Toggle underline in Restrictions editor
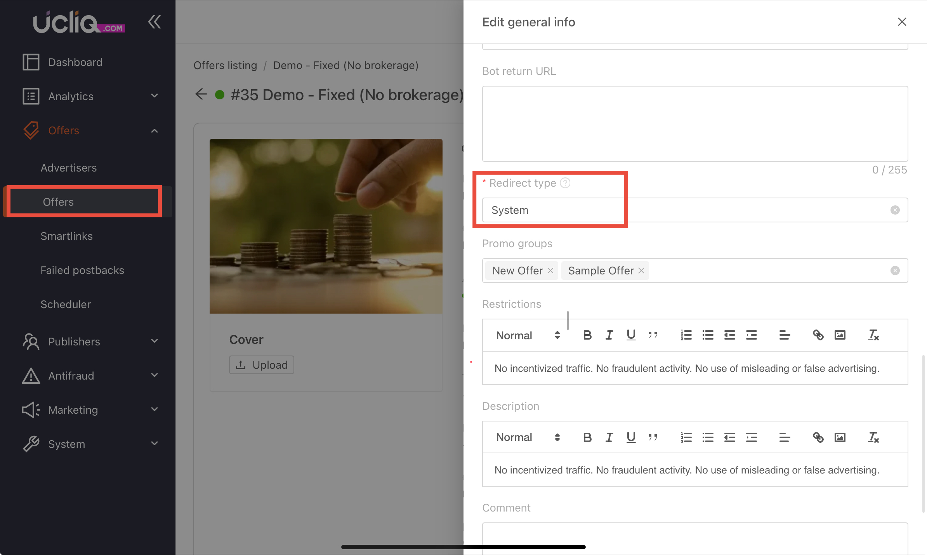927x555 pixels. [x=631, y=335]
